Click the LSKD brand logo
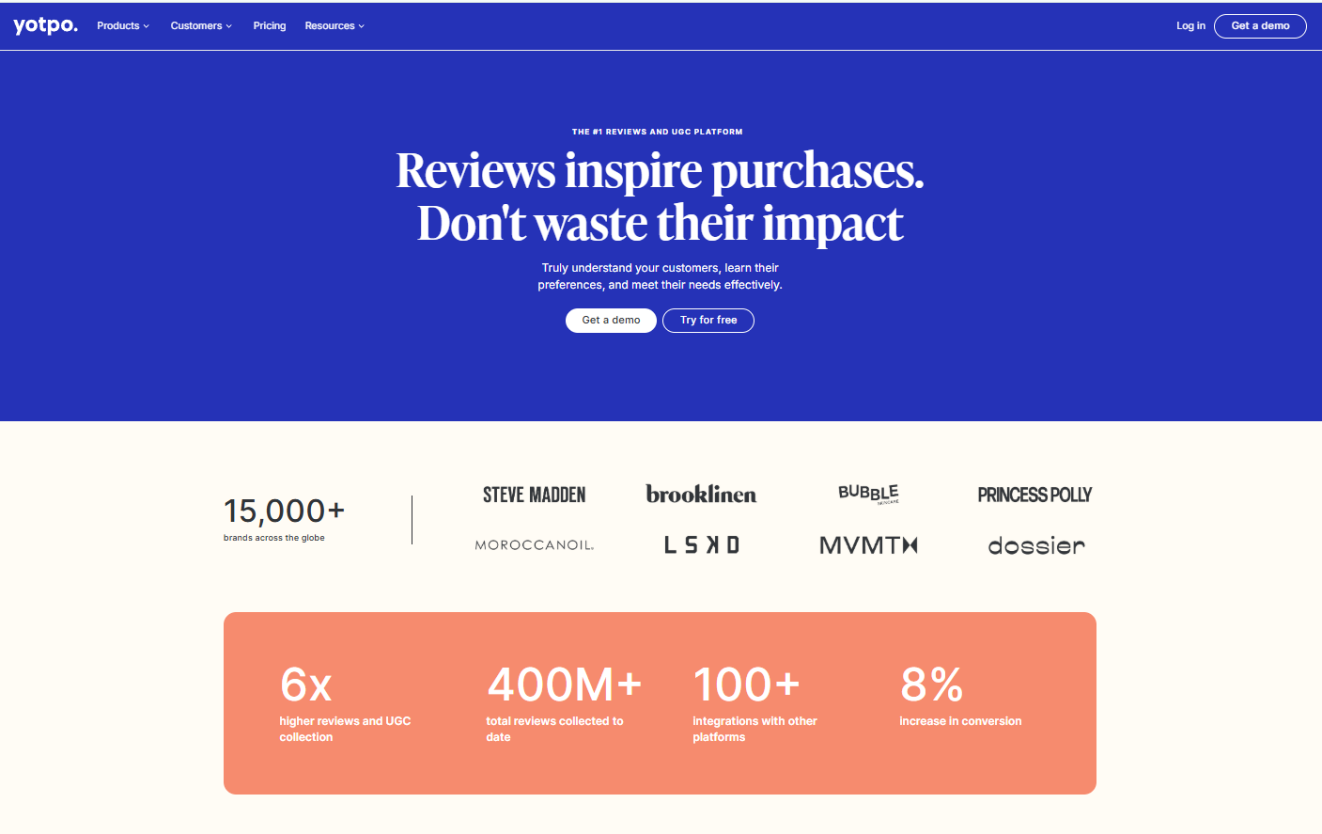 [701, 543]
